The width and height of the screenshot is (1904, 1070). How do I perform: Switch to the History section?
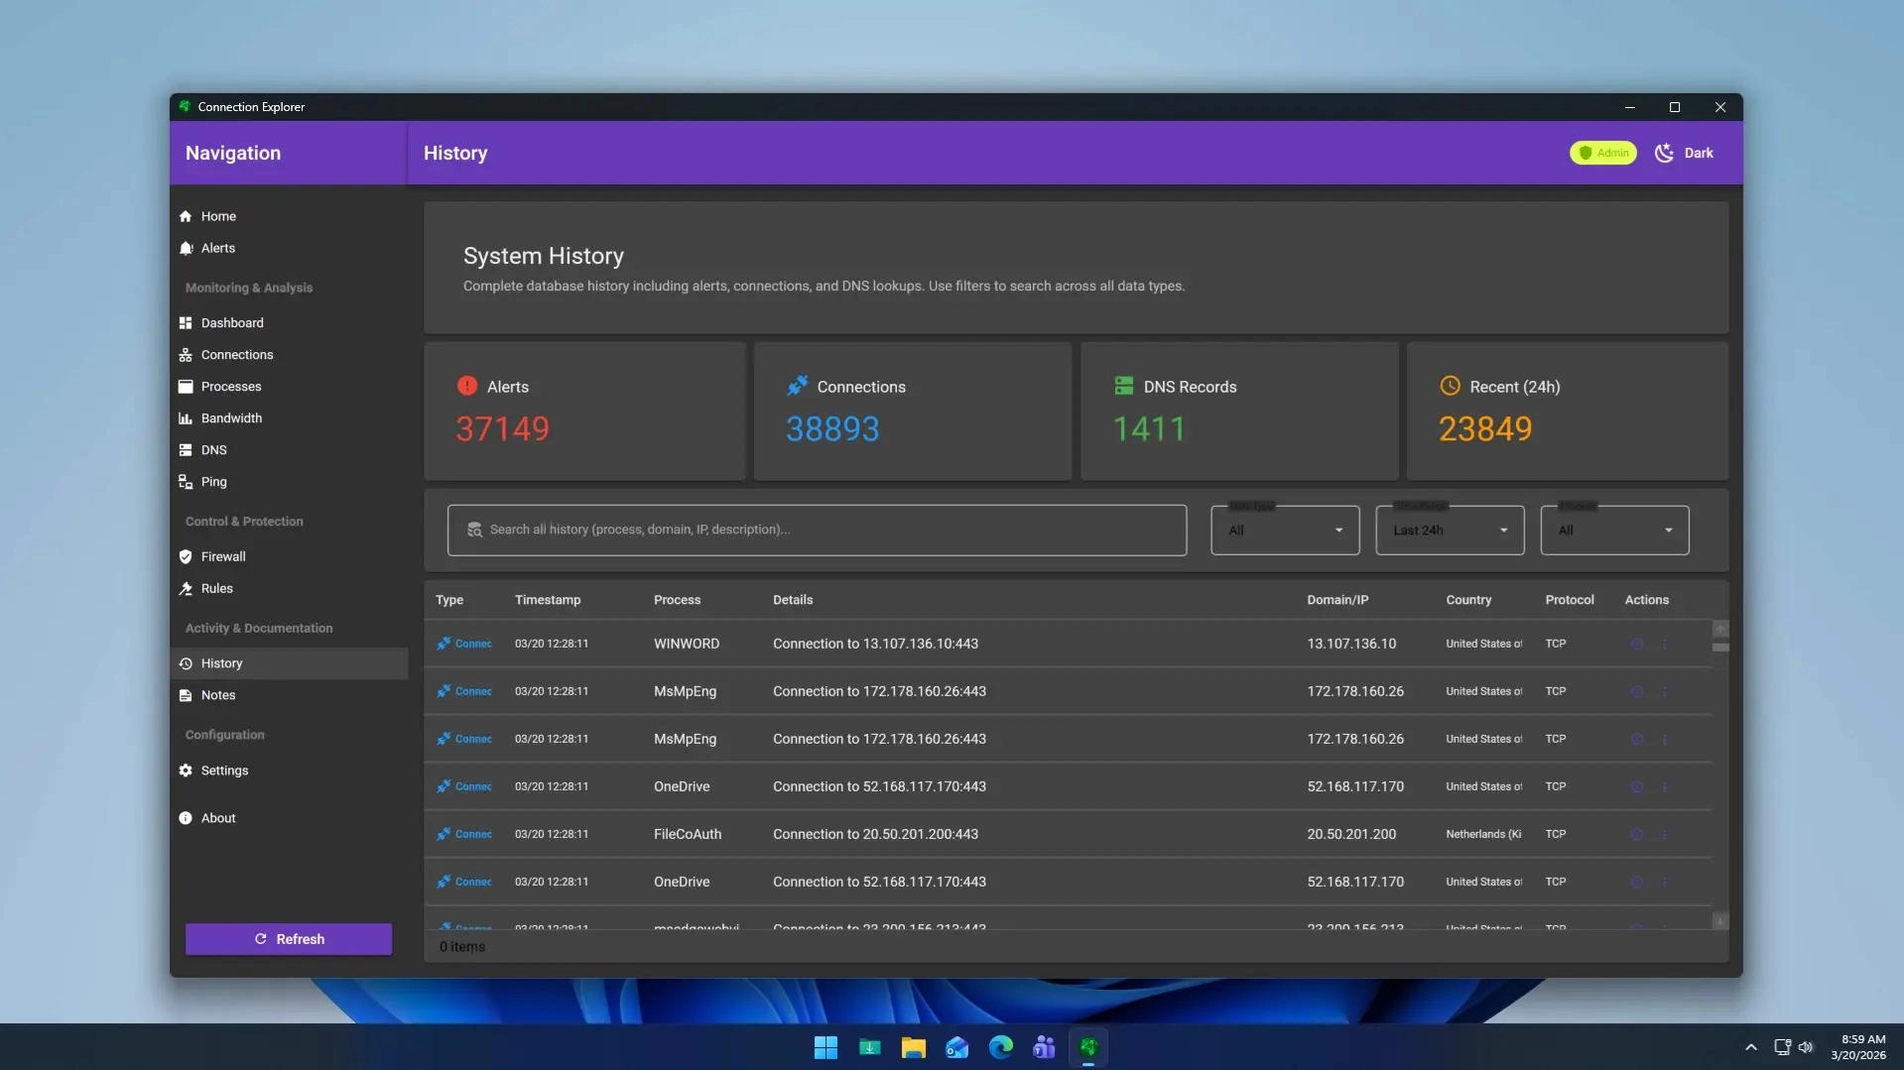coord(222,662)
